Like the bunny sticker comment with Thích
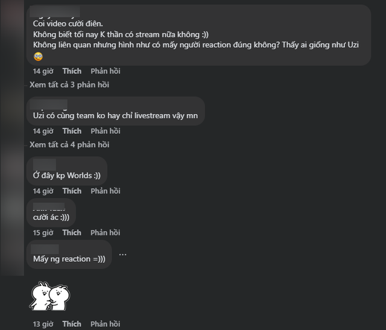The height and width of the screenshot is (330, 386). click(x=72, y=324)
